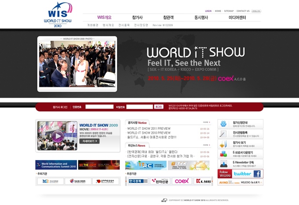Click the footer WIS small logo
Image resolution: width=299 pixels, height=205 pixels.
click(x=164, y=200)
